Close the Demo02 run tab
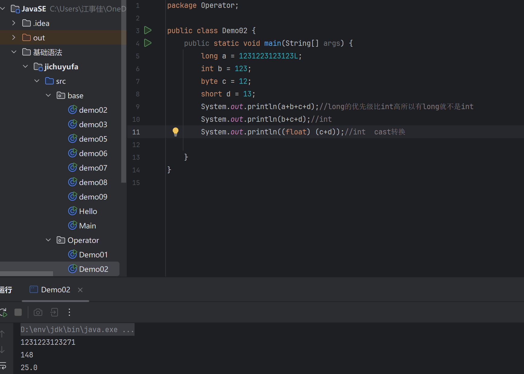The height and width of the screenshot is (374, 524). pyautogui.click(x=80, y=290)
